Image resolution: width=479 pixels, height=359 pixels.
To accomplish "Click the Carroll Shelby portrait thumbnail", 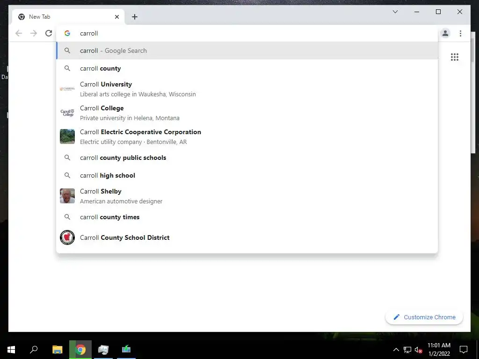I will tap(67, 196).
